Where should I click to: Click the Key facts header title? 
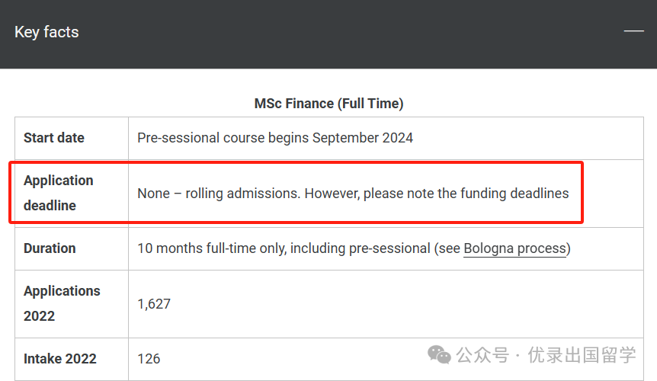[46, 32]
